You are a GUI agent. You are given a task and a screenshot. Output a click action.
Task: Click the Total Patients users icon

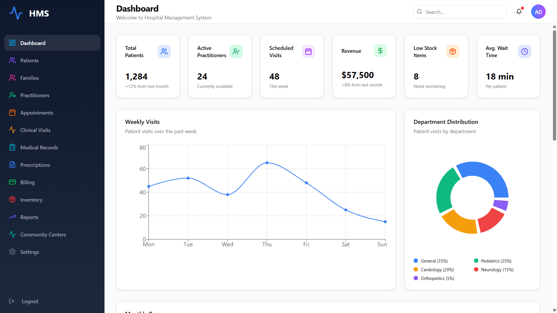click(164, 51)
